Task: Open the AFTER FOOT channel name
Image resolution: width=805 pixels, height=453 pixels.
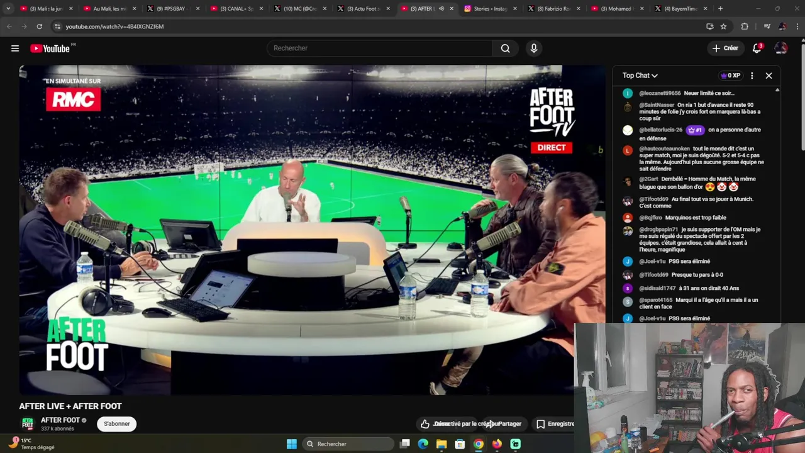Action: (x=60, y=420)
